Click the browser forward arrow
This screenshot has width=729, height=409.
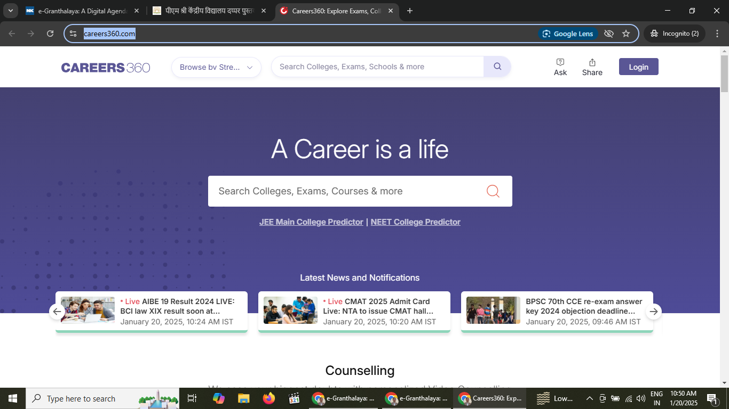click(31, 34)
